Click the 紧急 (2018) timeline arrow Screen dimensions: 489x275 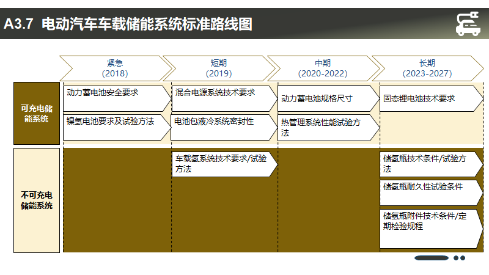[x=116, y=68]
